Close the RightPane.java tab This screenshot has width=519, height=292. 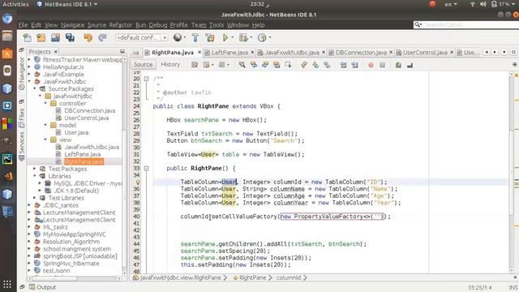click(x=199, y=52)
